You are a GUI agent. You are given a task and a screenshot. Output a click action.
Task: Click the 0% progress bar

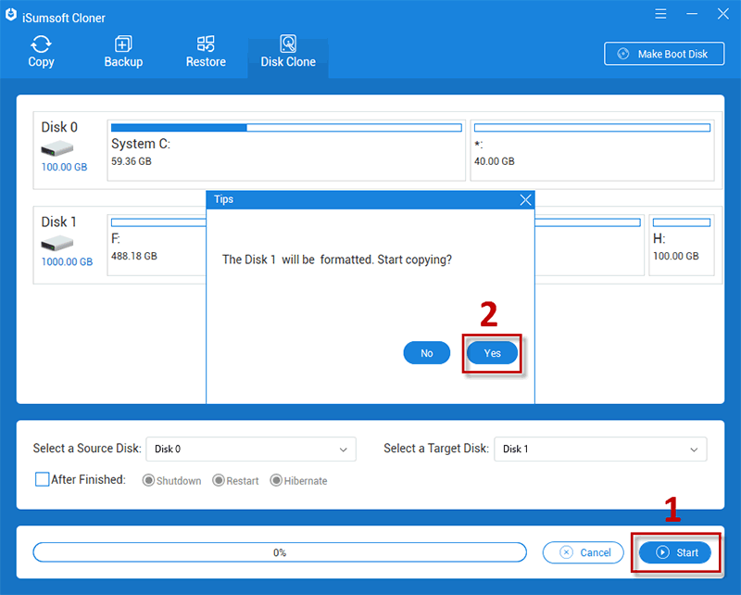[x=280, y=552]
